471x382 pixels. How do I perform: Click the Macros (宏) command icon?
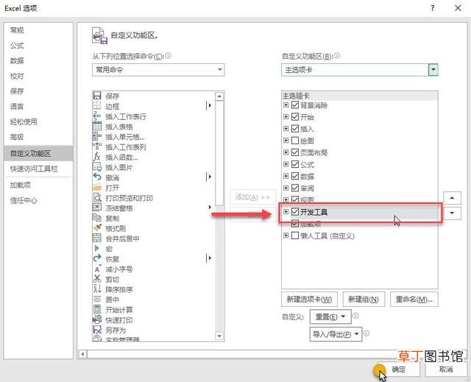(97, 248)
